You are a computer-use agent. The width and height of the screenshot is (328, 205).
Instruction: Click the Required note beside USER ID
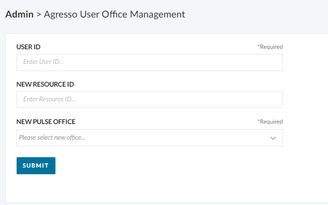click(270, 47)
